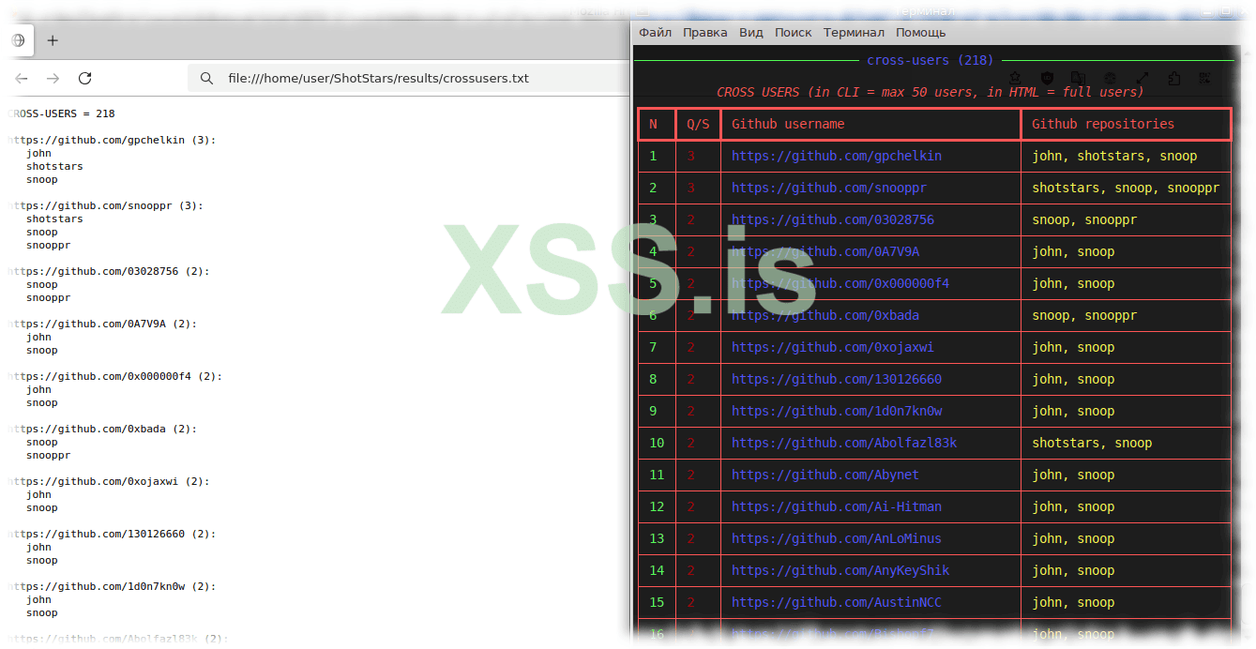
Task: Open the Файл menu in terminal
Action: (655, 32)
